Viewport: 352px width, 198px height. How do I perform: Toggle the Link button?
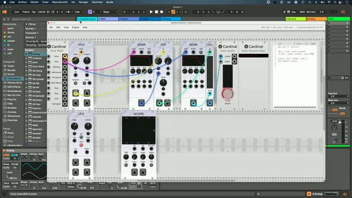tap(16, 12)
